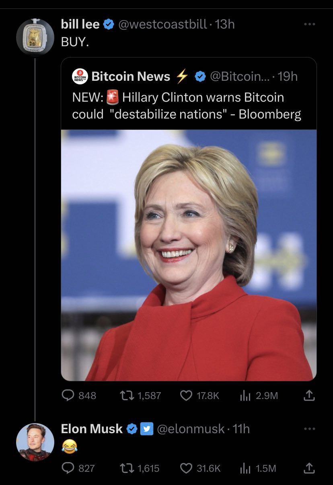Share Elon Musk's tweet
Screen dimensions: 333x485
point(308,468)
